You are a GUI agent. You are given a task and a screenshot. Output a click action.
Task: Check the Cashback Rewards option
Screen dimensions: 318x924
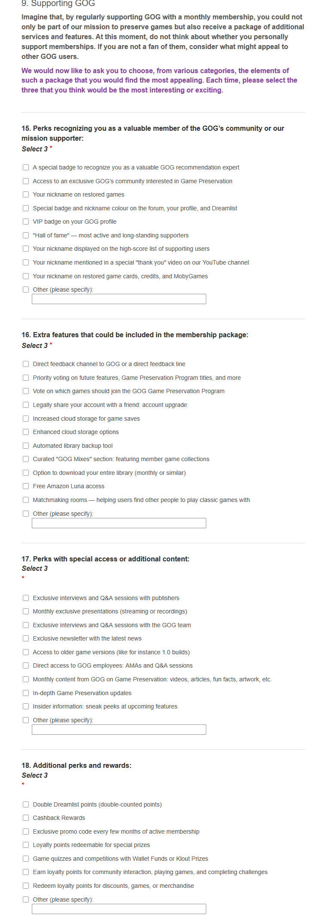pos(26,818)
